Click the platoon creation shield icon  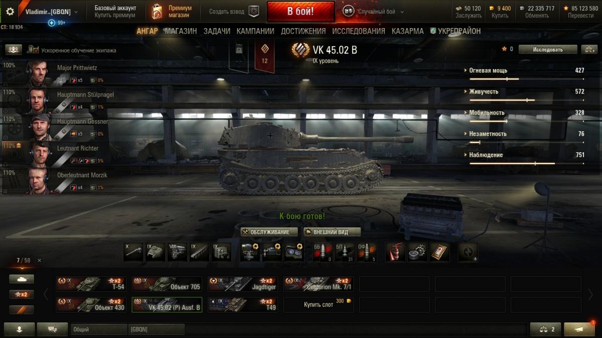pyautogui.click(x=254, y=12)
